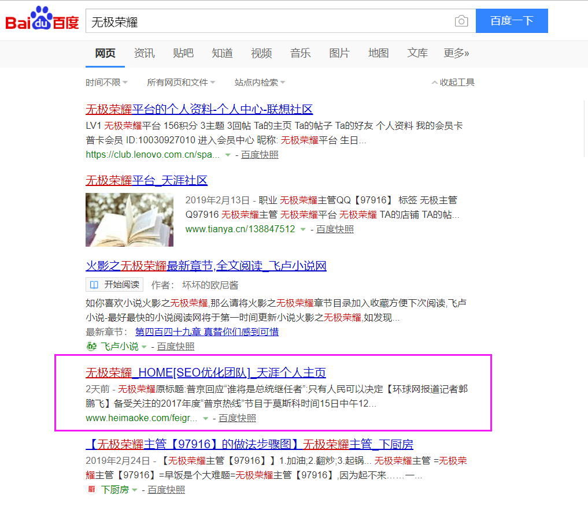Open result 火影之无极荣耀最新章节 飞卢小说网
Screen dimensions: 588x506
[x=206, y=266]
